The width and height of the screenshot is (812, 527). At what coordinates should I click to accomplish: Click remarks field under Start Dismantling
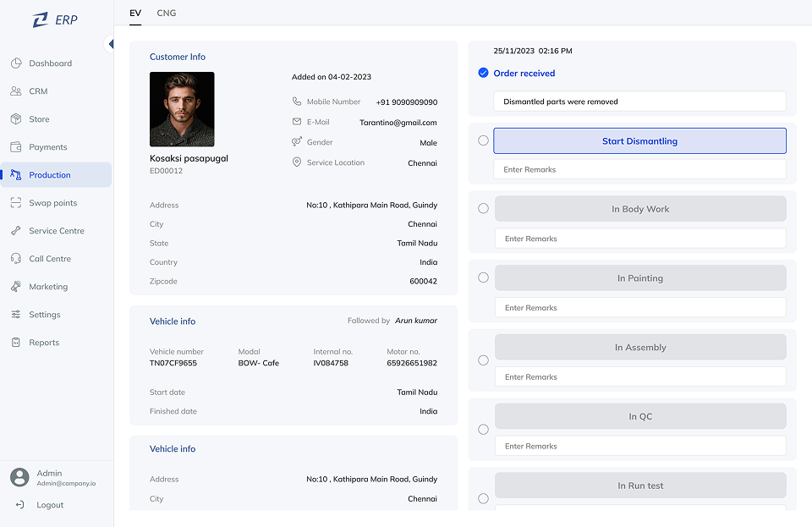[639, 170]
